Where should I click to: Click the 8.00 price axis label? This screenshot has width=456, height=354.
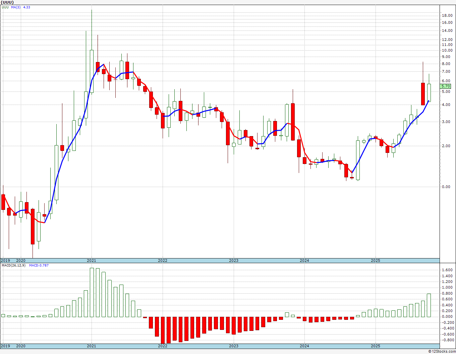447,64
